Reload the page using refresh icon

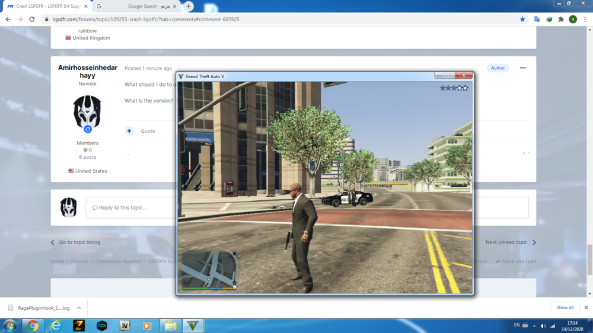point(32,20)
